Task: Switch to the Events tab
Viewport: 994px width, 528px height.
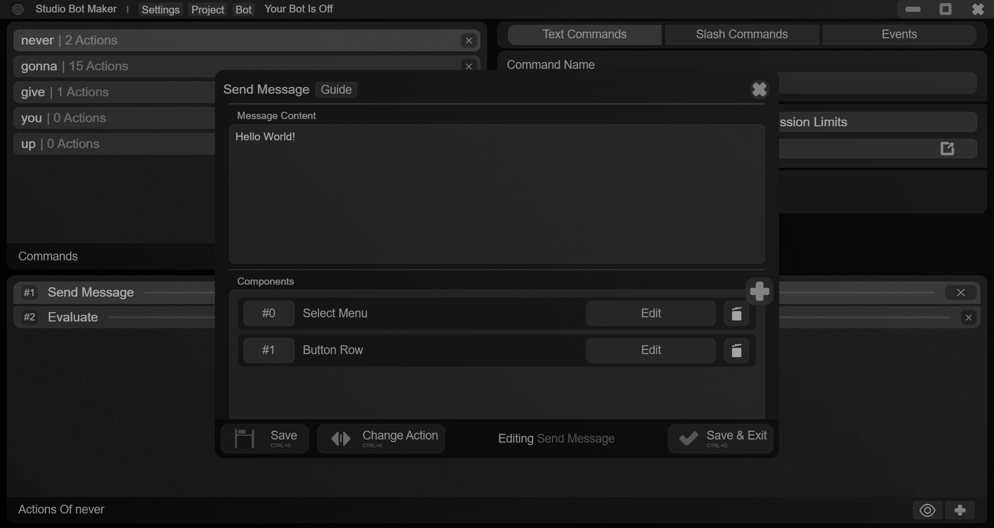Action: (x=899, y=34)
